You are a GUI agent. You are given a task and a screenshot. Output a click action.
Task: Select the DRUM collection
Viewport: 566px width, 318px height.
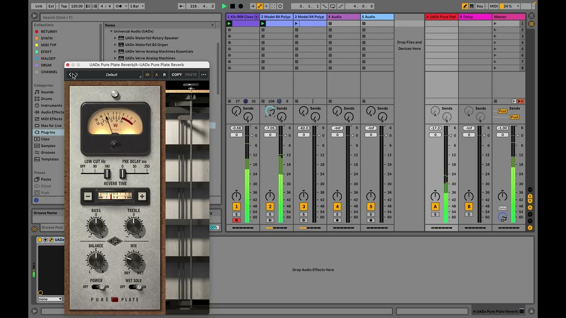[46, 65]
